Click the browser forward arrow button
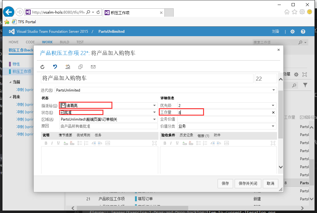This screenshot has height=213, width=317. pyautogui.click(x=20, y=12)
